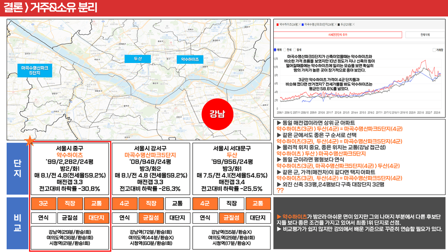Click the blue 비교 side label
The width and height of the screenshot is (448, 252).
(17, 223)
